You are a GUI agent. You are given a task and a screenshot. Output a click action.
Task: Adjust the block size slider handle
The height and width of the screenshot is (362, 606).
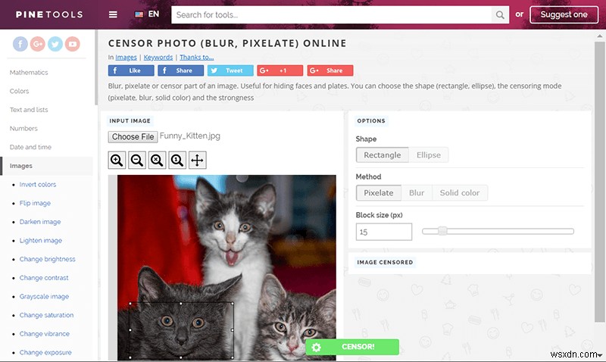442,231
